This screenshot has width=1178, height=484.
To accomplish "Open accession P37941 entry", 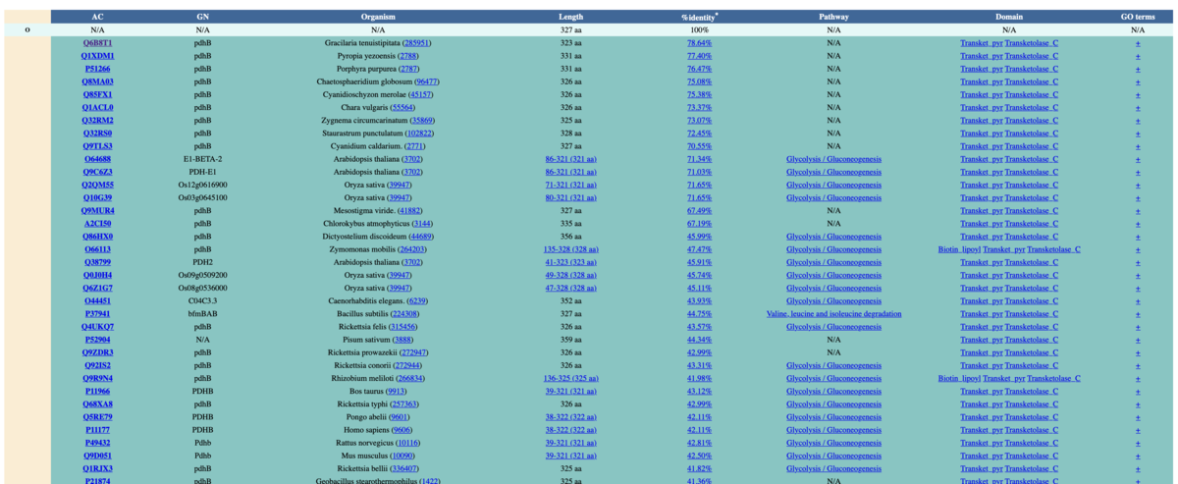I will [97, 313].
